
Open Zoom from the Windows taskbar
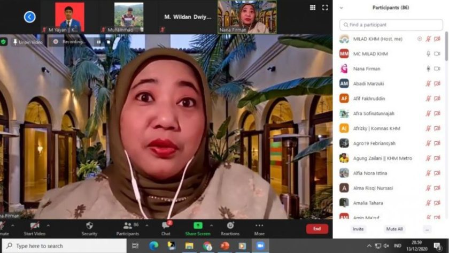pyautogui.click(x=260, y=246)
